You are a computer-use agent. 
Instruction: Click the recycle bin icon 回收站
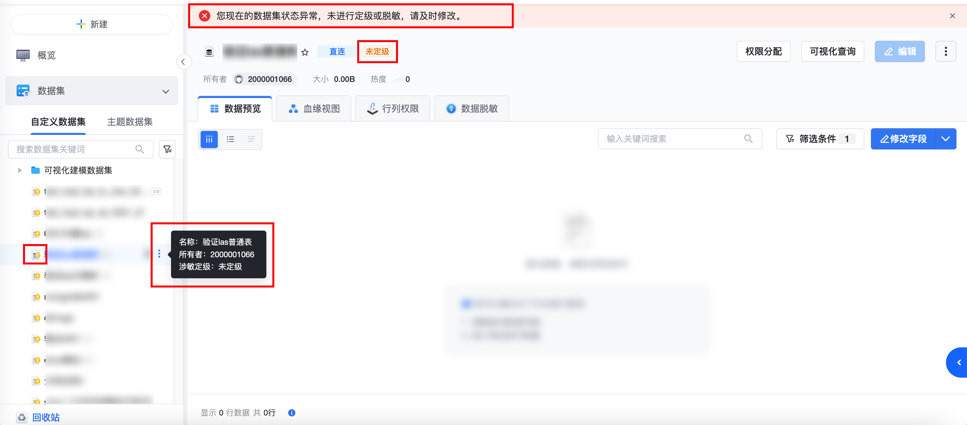pyautogui.click(x=22, y=417)
